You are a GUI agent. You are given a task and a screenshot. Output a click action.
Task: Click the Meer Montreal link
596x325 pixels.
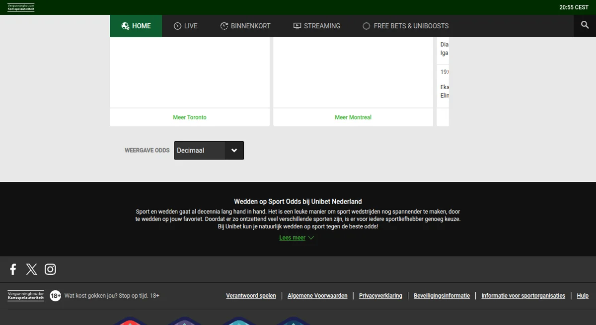(x=353, y=117)
